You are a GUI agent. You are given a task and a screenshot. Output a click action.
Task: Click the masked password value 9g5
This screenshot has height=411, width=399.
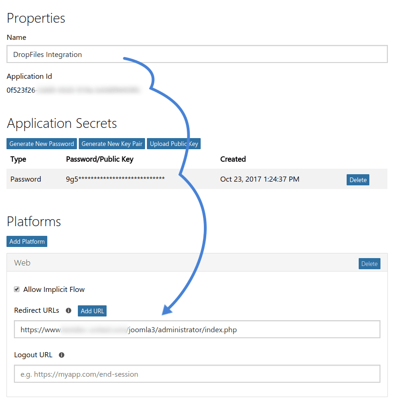tap(115, 179)
